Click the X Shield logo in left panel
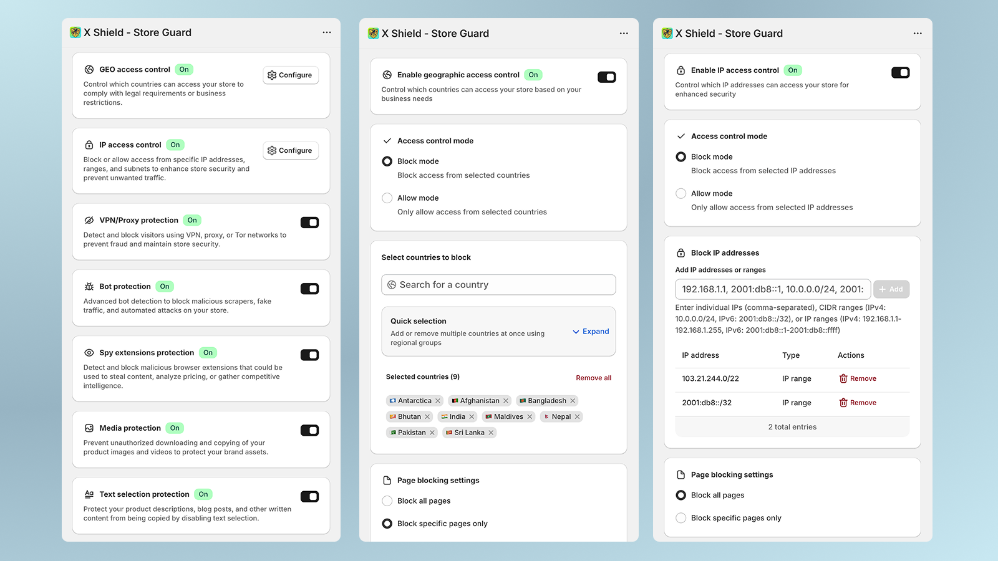This screenshot has height=561, width=998. [75, 32]
